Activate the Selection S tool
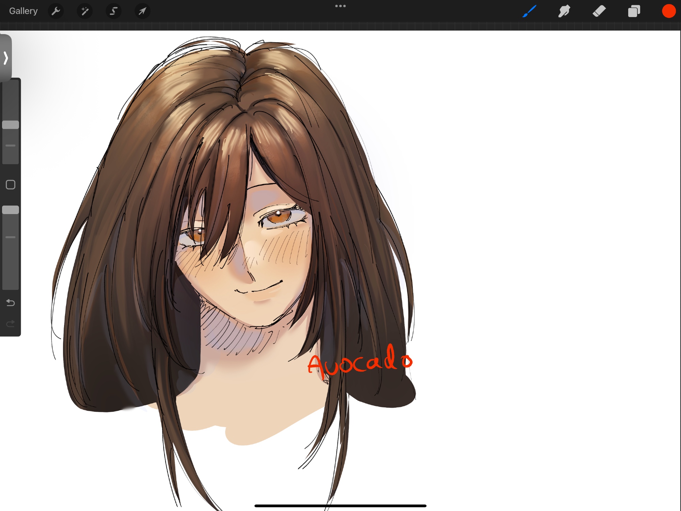681x511 pixels. [x=113, y=11]
